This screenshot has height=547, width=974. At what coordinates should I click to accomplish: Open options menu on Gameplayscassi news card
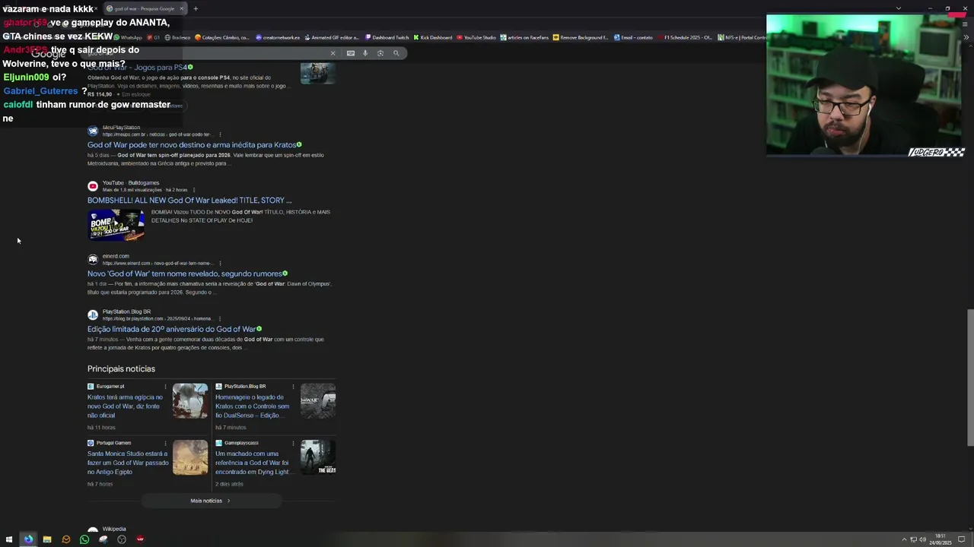point(293,443)
